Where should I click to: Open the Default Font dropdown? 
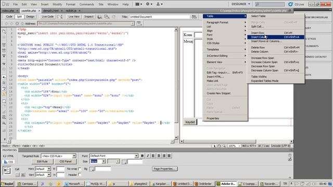136,156
